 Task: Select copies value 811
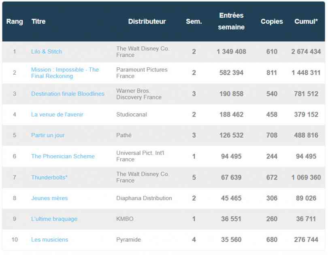tap(272, 73)
